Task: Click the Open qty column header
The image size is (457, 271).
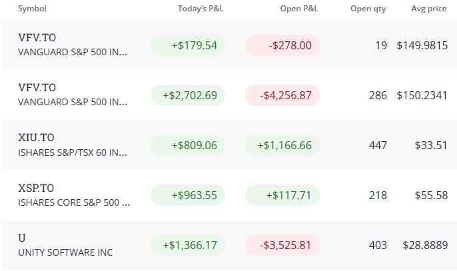Action: (x=368, y=9)
